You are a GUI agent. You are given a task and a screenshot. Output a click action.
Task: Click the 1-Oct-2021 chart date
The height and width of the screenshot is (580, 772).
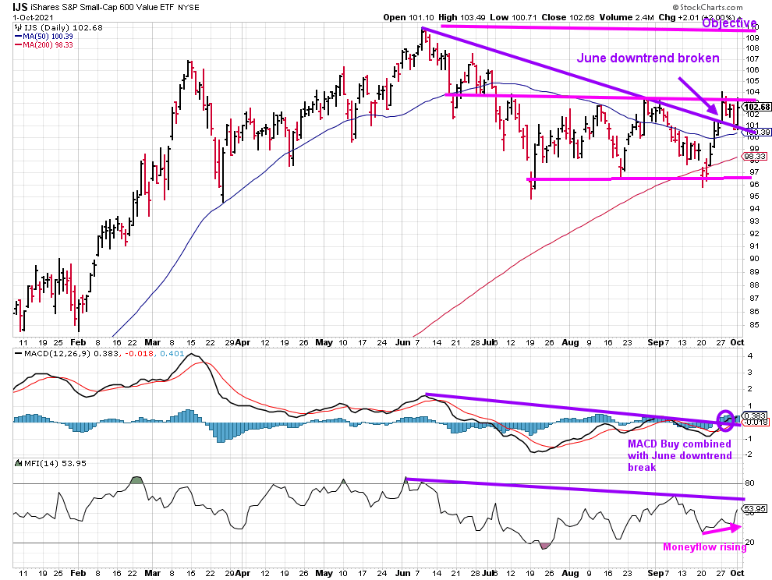pyautogui.click(x=31, y=17)
